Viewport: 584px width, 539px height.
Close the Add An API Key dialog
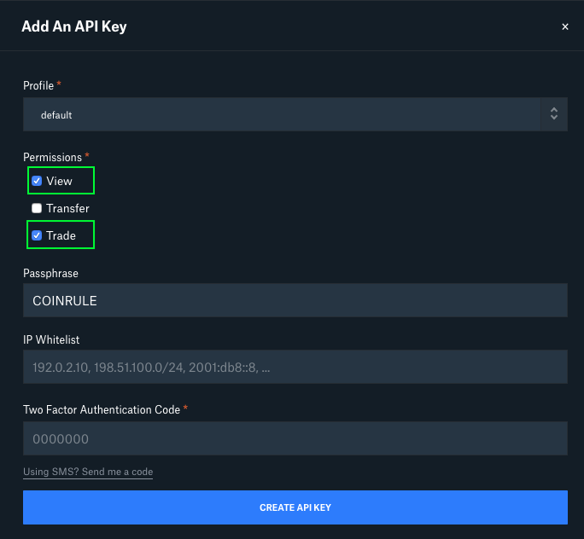pyautogui.click(x=564, y=26)
